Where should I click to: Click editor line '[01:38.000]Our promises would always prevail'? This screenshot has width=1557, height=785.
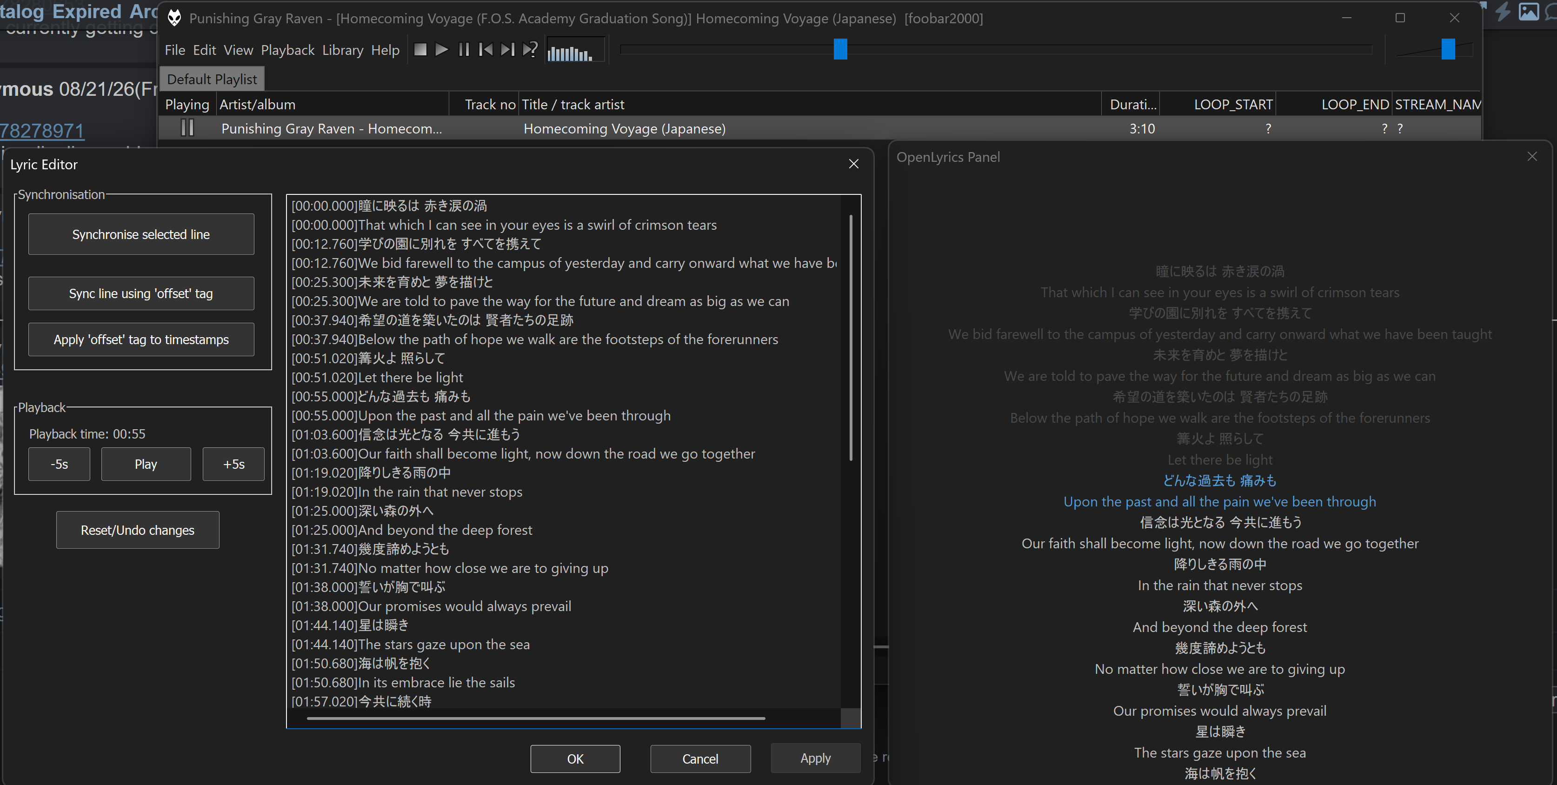431,606
